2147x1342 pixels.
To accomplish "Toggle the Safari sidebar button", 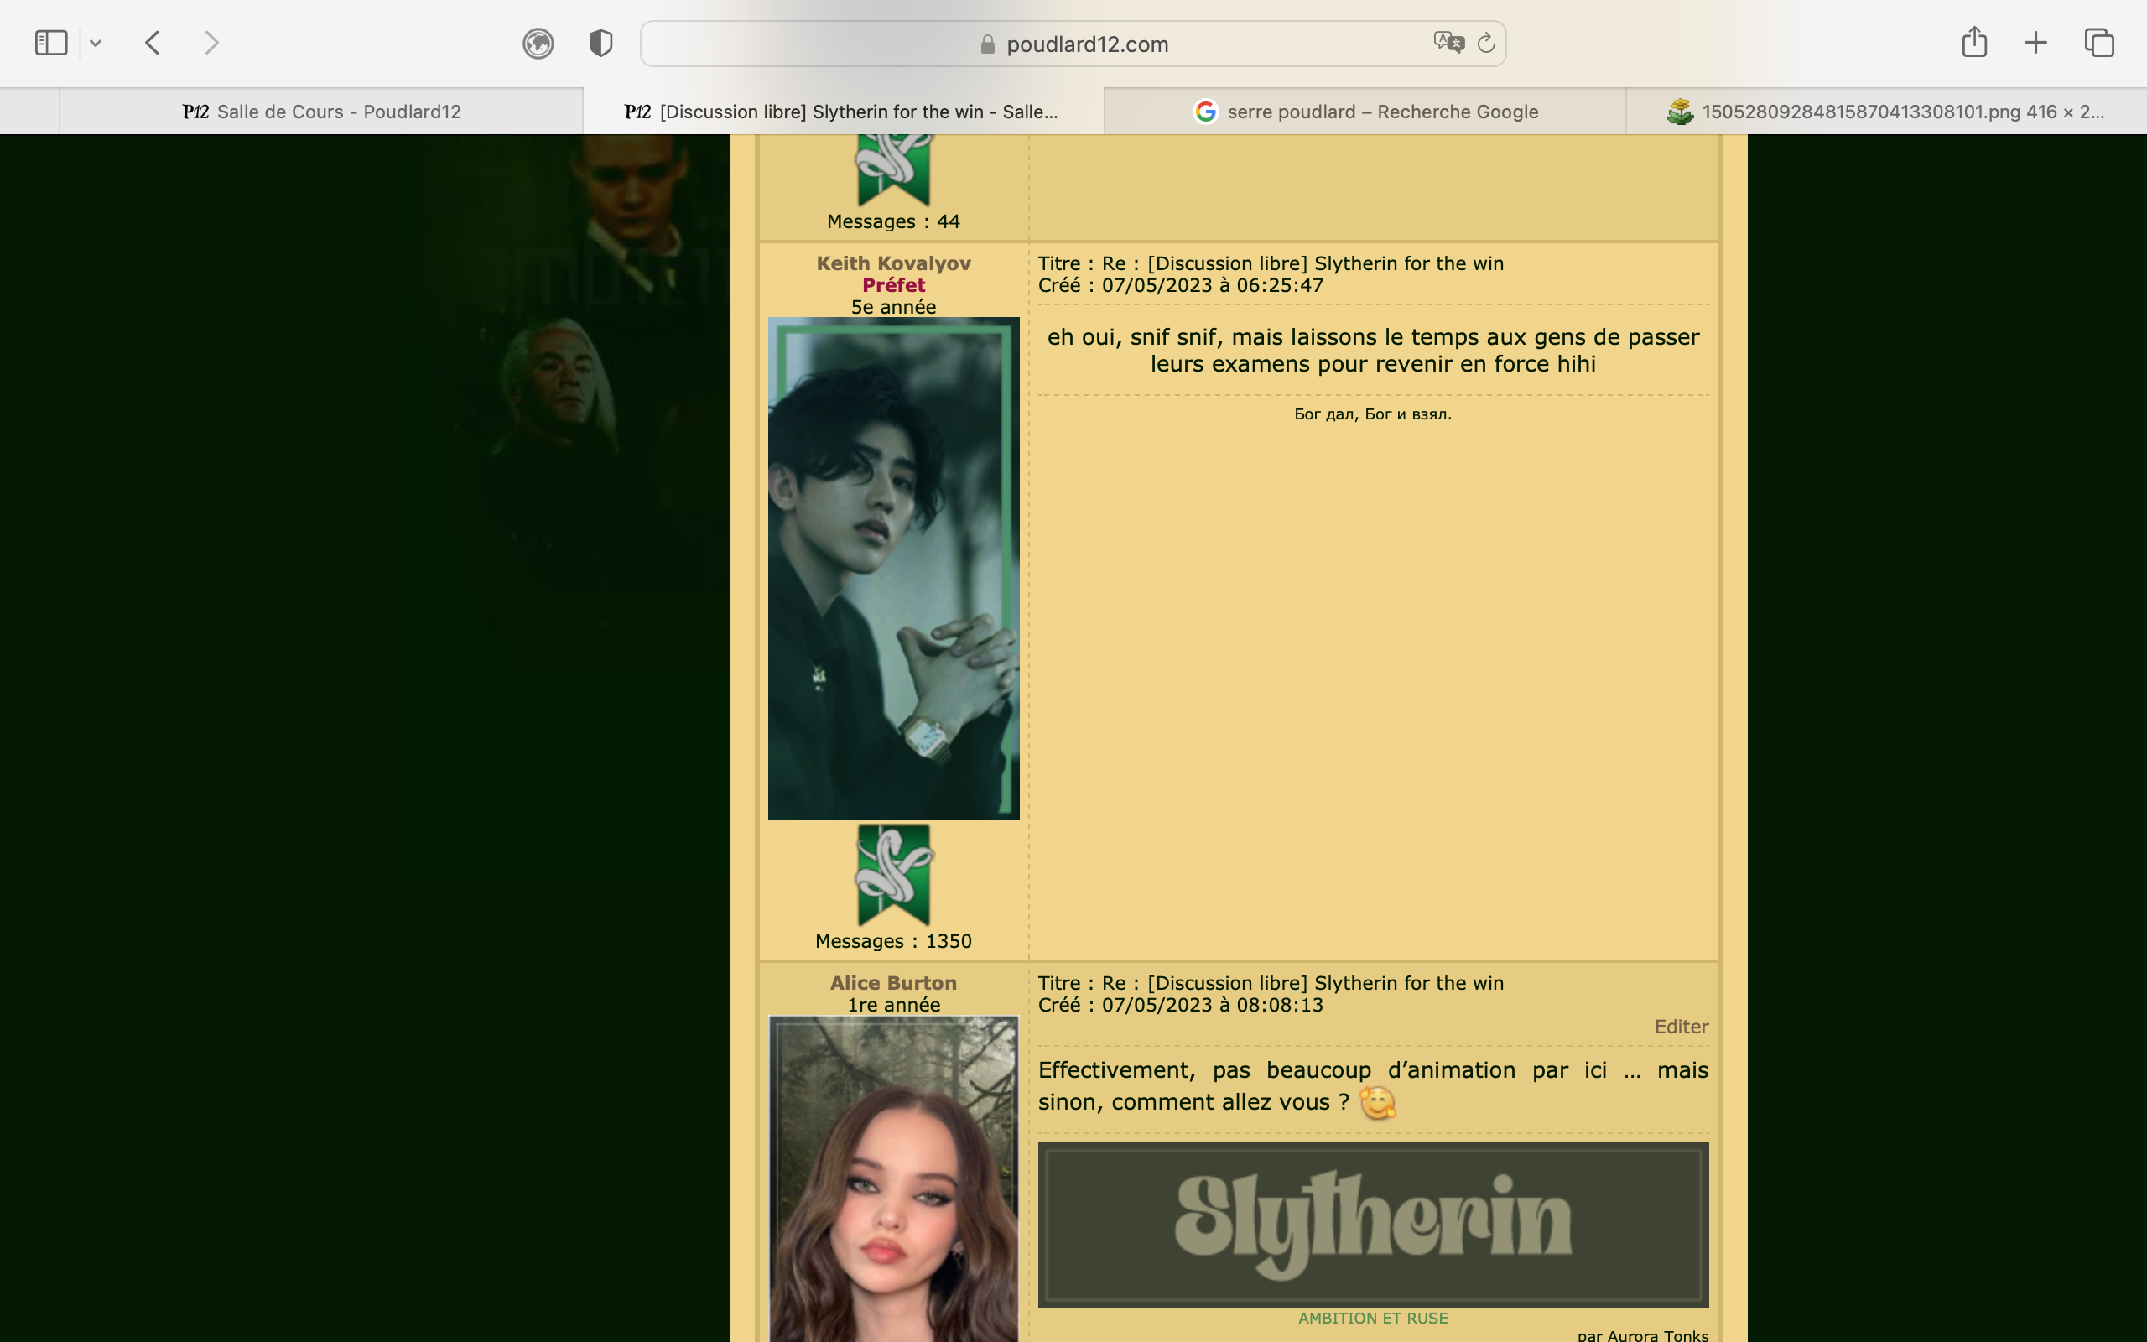I will pos(50,43).
